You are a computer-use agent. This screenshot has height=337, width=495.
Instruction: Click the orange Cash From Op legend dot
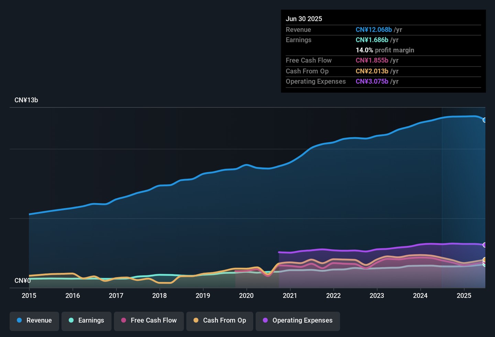click(x=196, y=320)
